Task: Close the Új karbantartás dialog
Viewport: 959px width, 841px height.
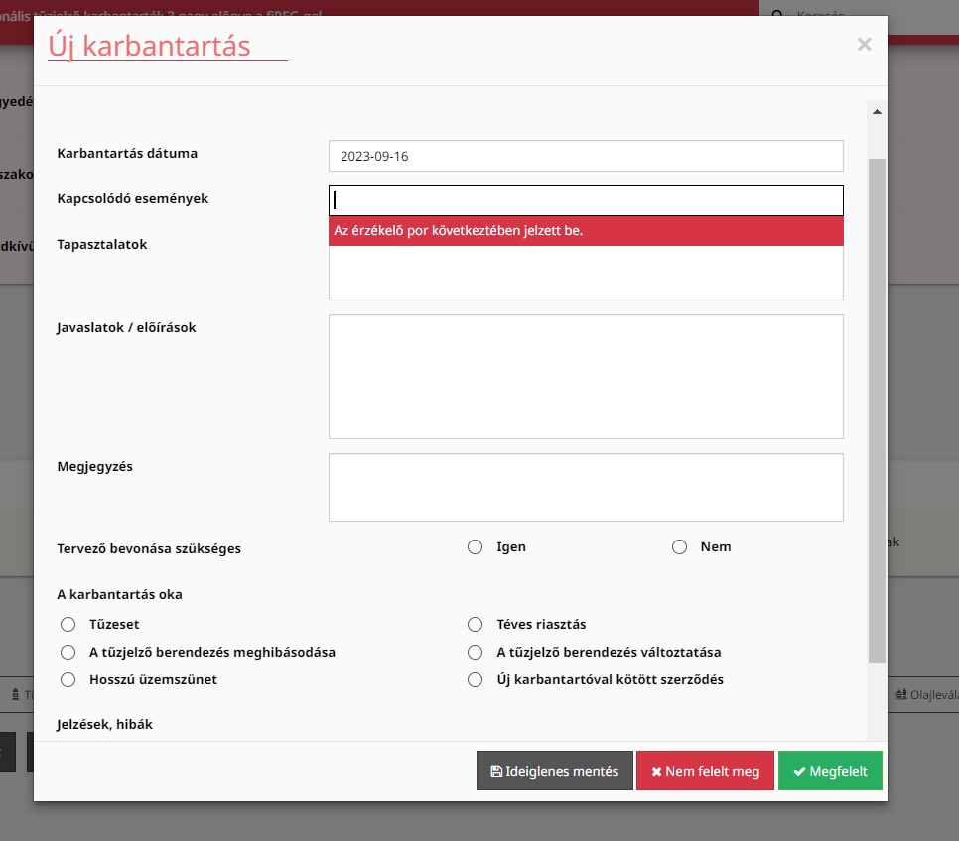Action: point(864,44)
